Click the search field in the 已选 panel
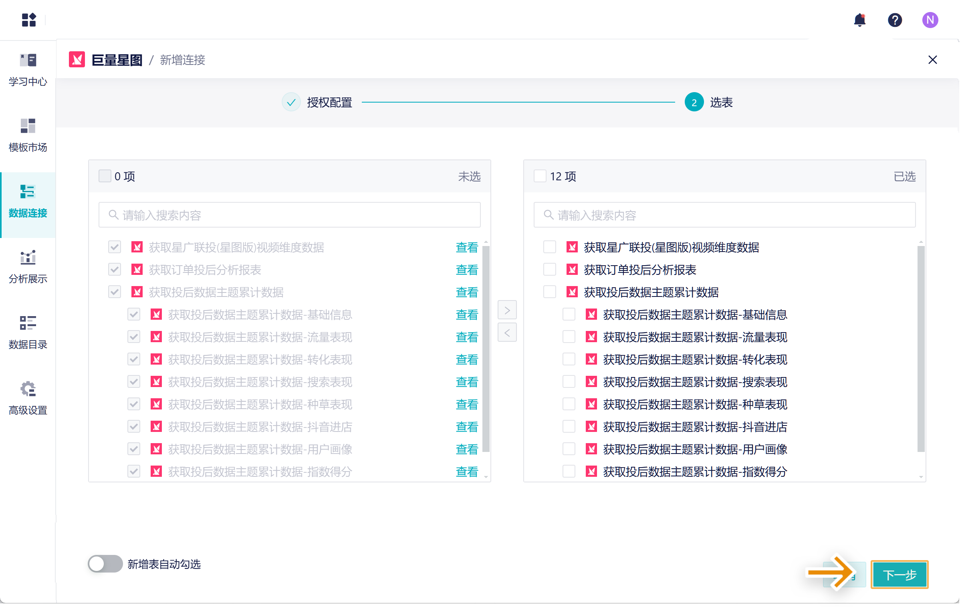The image size is (960, 607). [x=724, y=215]
